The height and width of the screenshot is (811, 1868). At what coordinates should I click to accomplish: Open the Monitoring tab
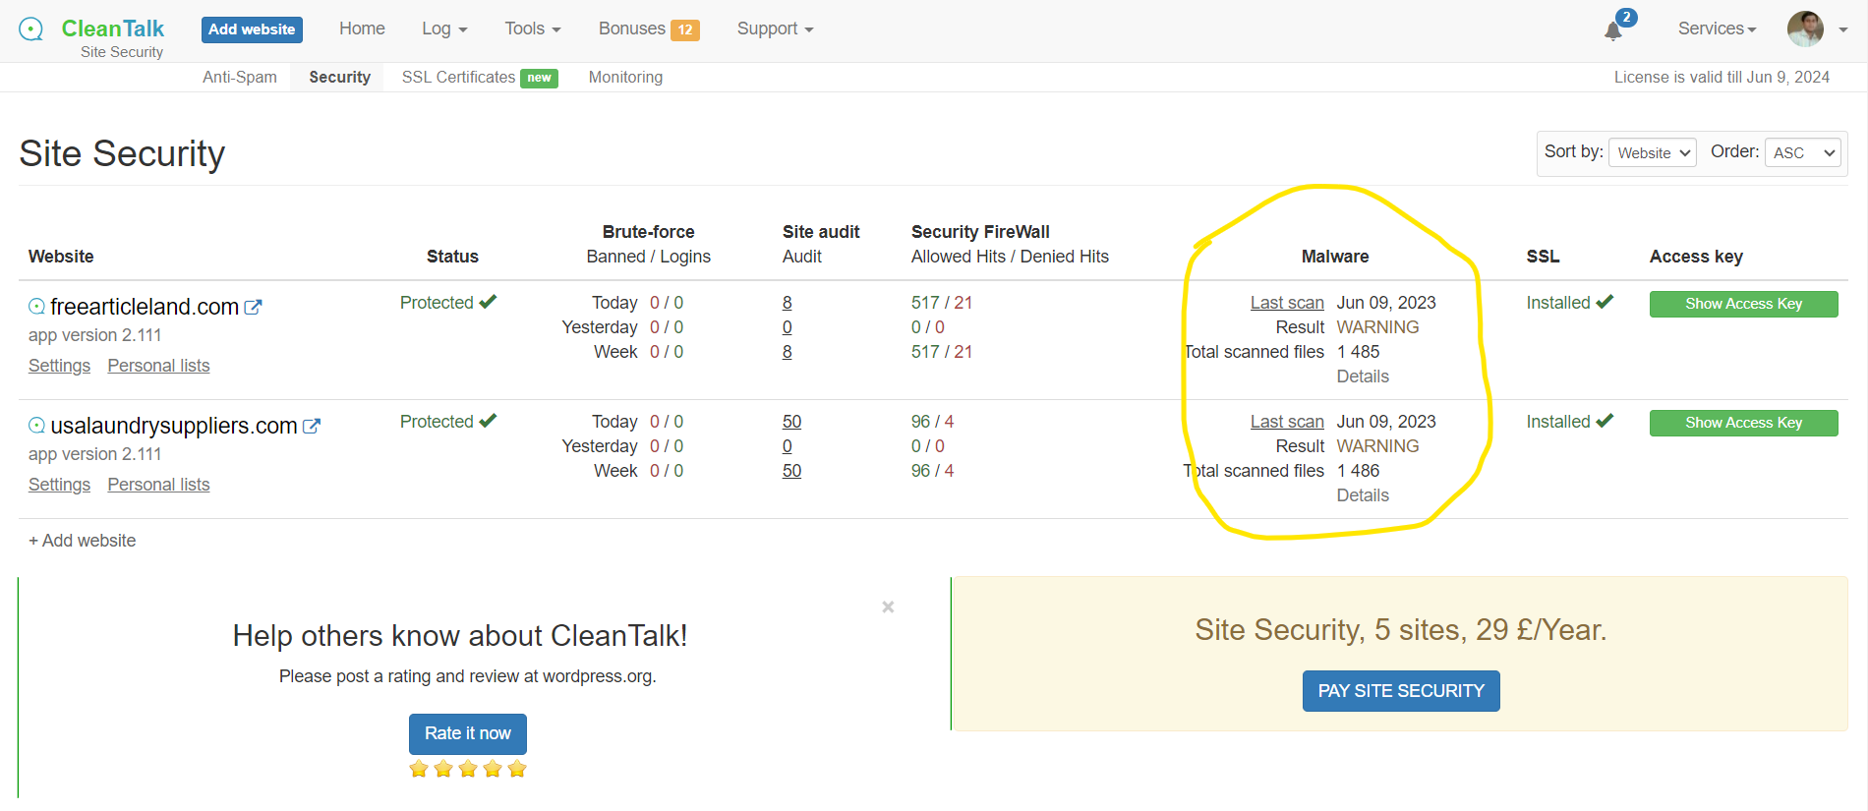click(625, 77)
